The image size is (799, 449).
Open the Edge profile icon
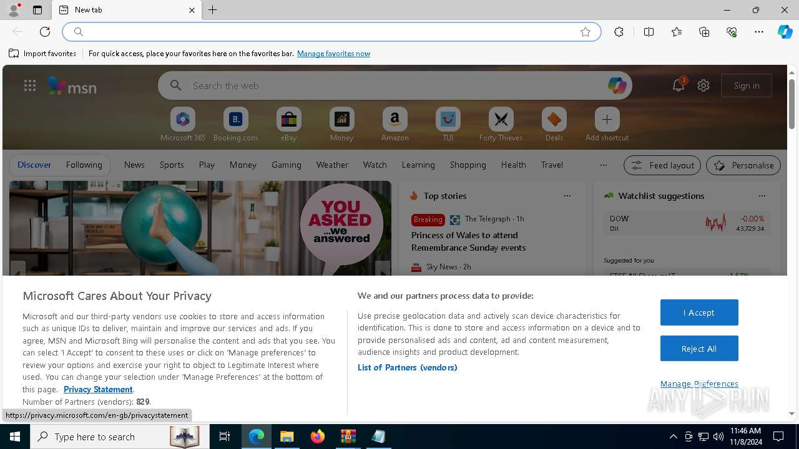13,10
